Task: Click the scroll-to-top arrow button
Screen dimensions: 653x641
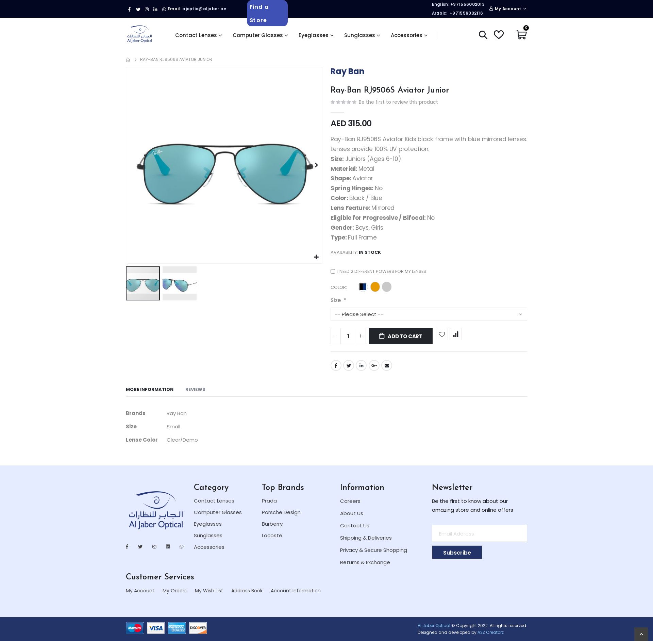Action: tap(641, 634)
